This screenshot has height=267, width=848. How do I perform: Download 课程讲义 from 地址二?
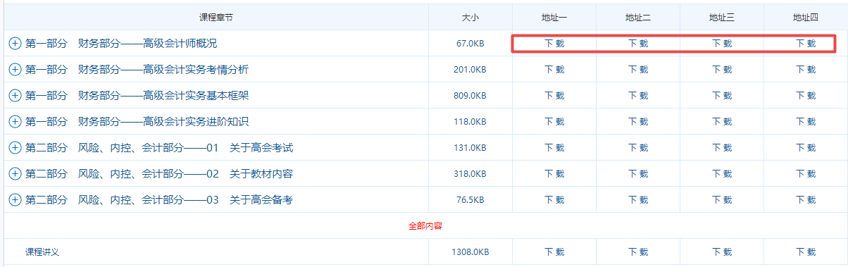(638, 252)
